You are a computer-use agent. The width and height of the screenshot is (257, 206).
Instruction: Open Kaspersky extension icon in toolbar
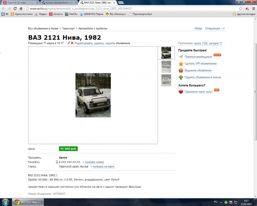pyautogui.click(x=247, y=9)
